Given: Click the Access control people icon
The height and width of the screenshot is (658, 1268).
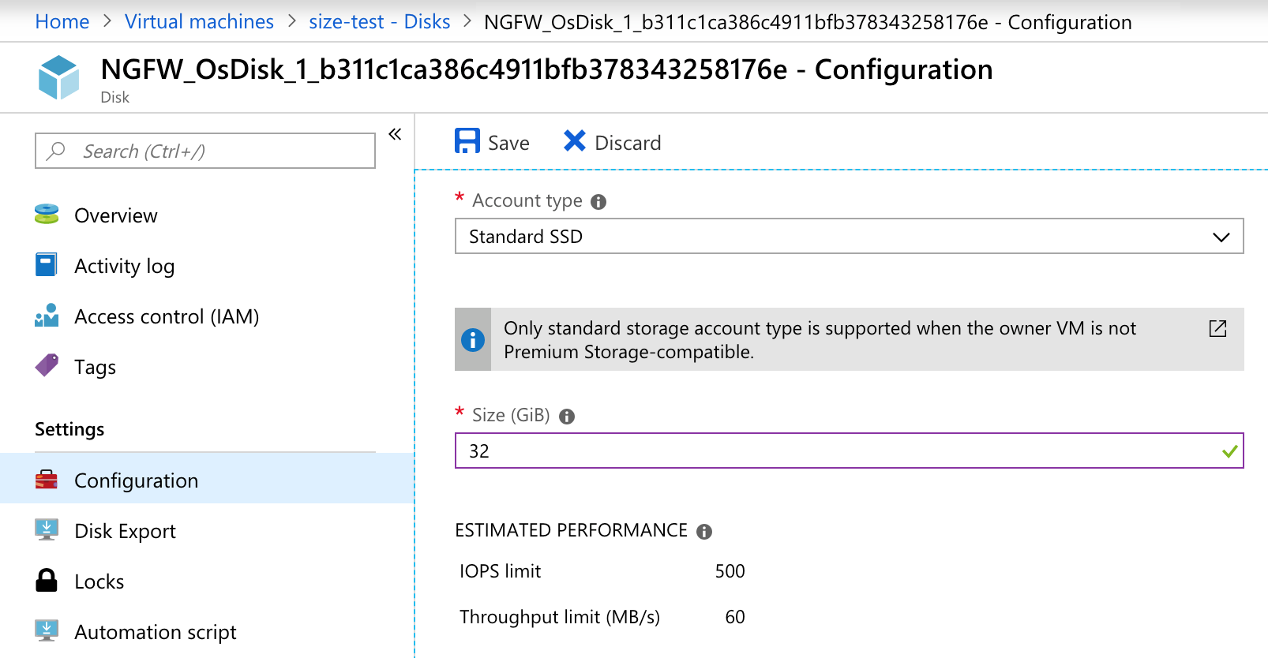Looking at the screenshot, I should pos(47,315).
